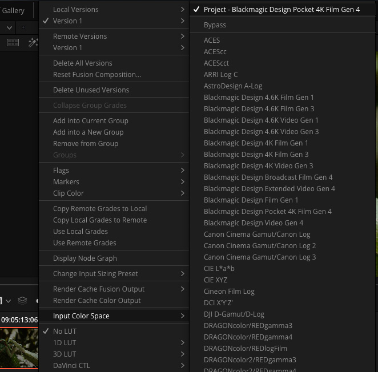Expand DaVinci CTL submenu
Image resolution: width=378 pixels, height=372 pixels.
114,366
